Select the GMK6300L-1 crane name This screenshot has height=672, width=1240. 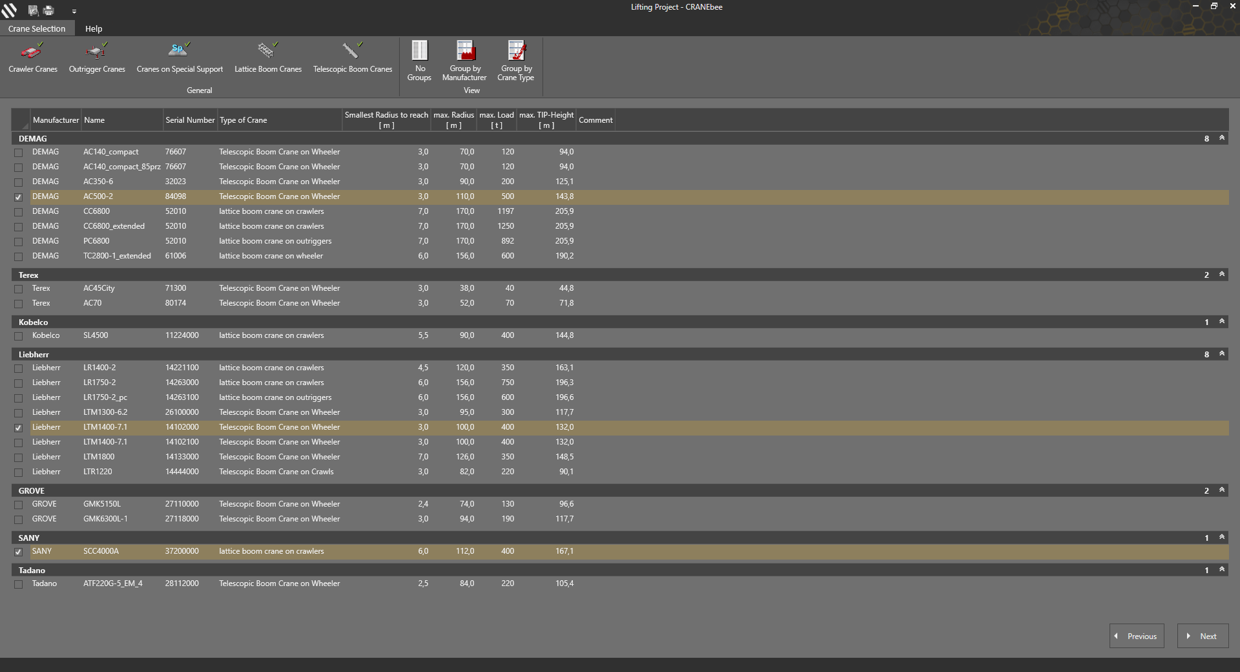coord(105,519)
